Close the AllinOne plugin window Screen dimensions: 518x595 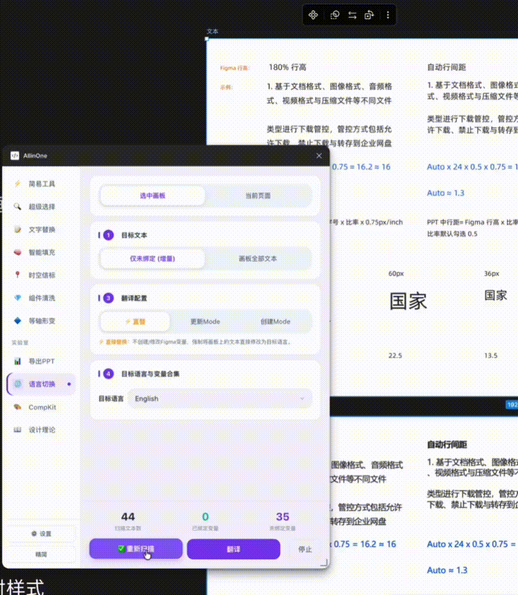tap(319, 155)
